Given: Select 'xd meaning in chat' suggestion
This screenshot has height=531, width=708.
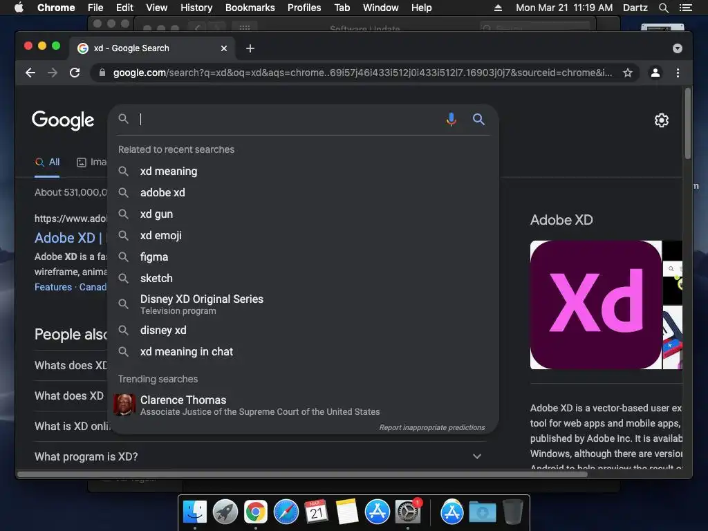Looking at the screenshot, I should pyautogui.click(x=304, y=351).
